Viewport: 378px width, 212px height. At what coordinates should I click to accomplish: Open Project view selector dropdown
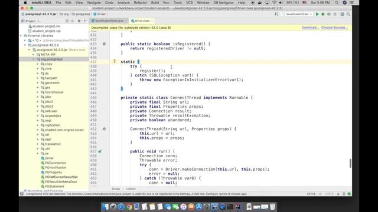30,21
